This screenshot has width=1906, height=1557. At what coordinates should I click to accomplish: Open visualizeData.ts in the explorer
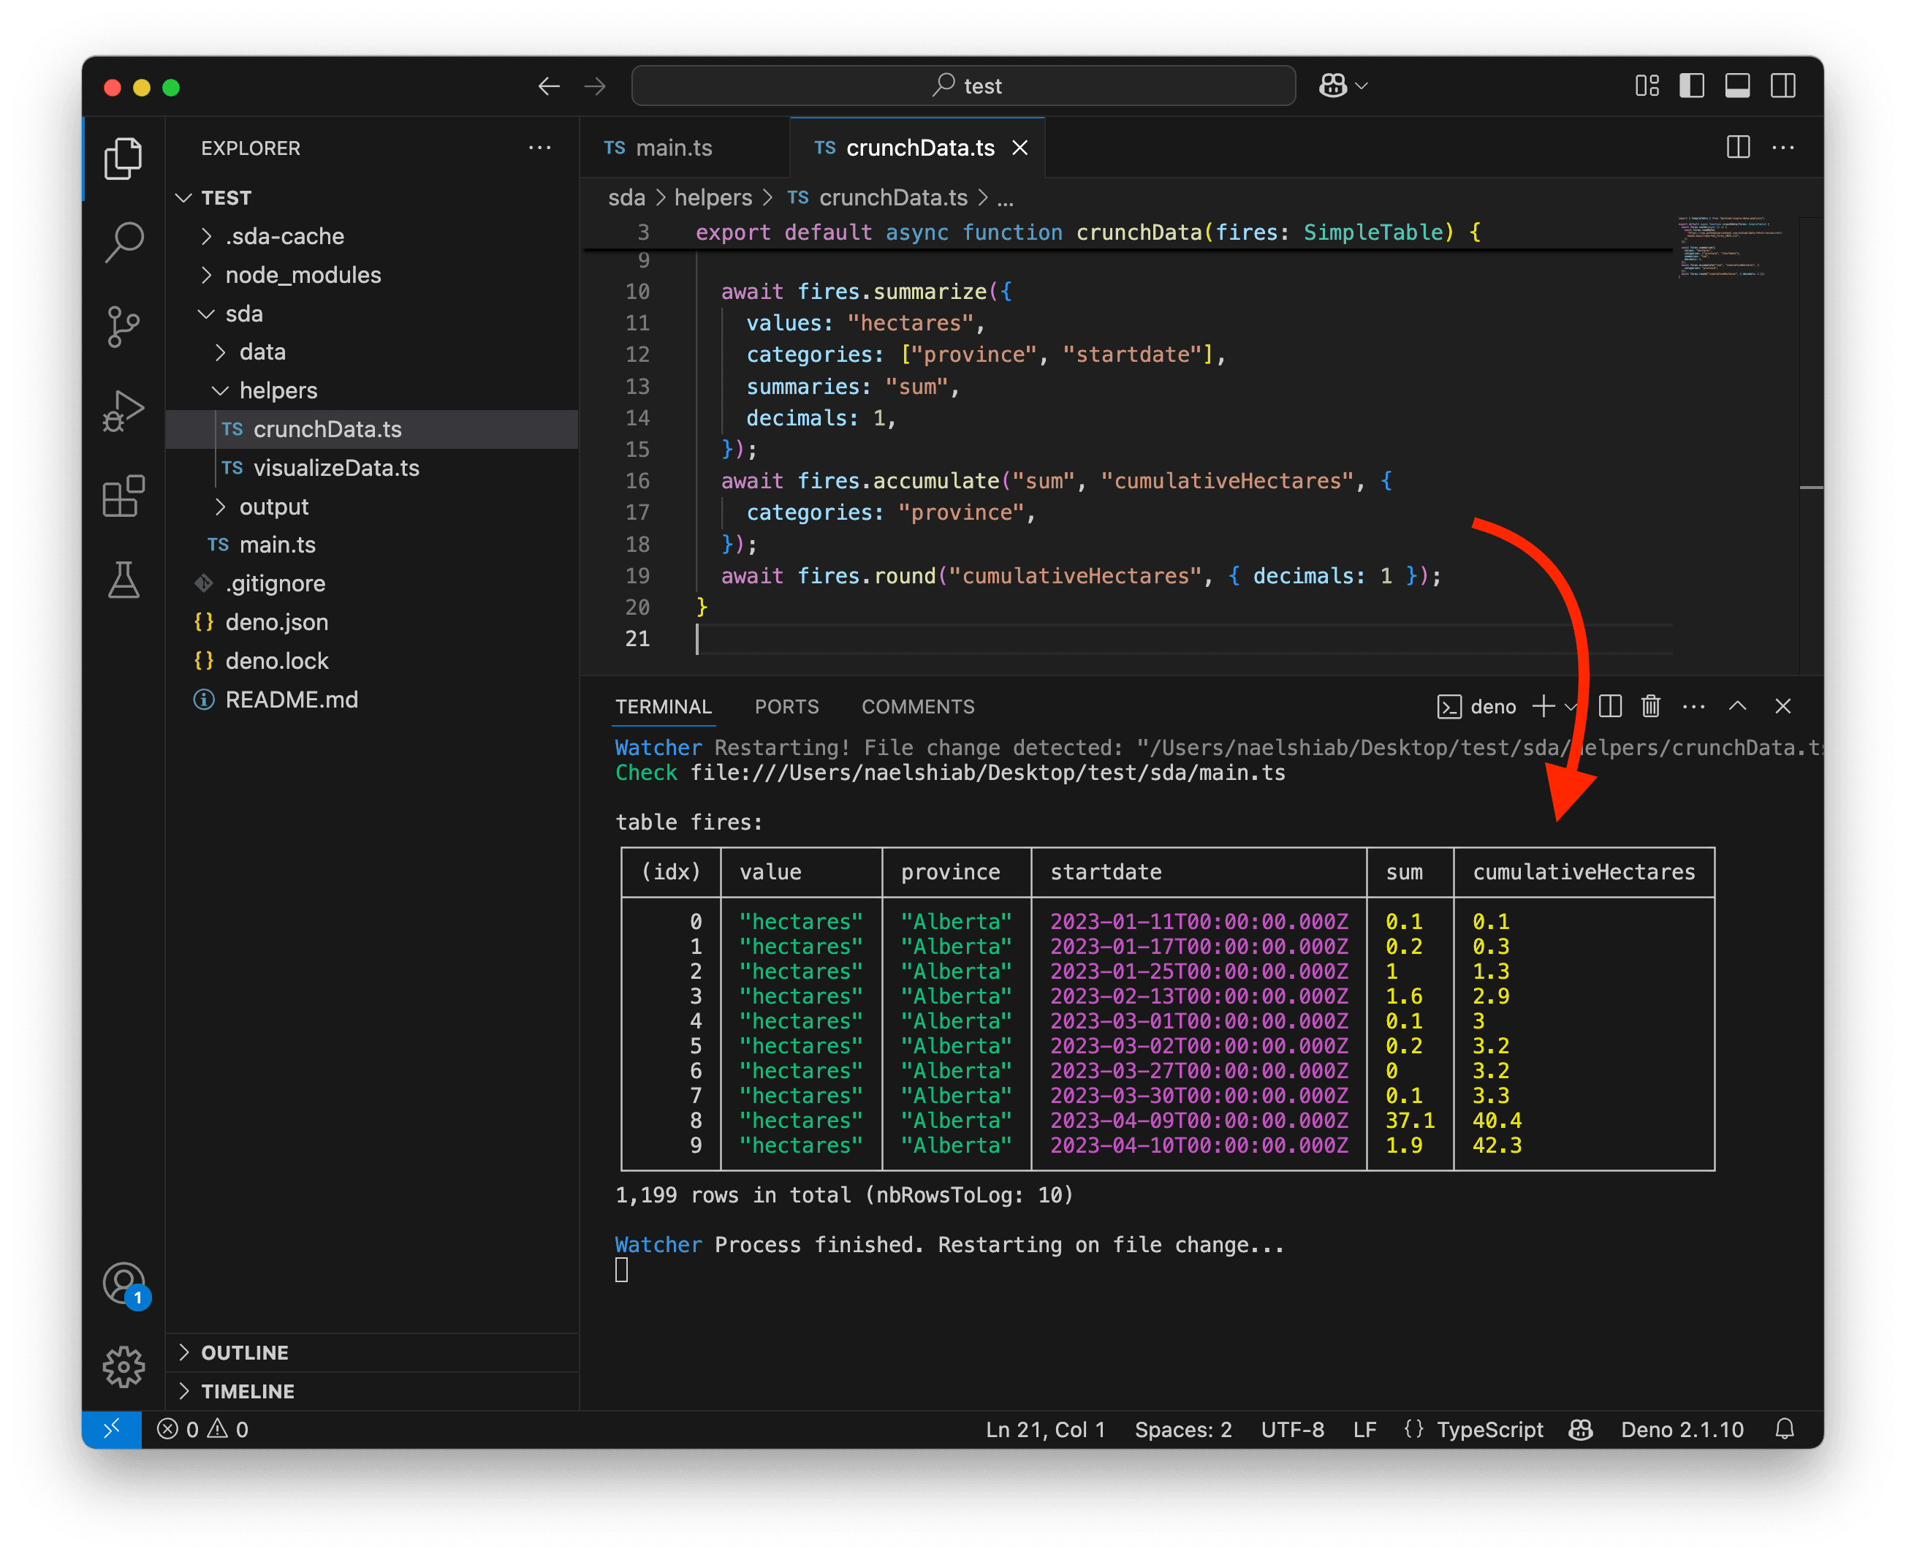pos(372,468)
